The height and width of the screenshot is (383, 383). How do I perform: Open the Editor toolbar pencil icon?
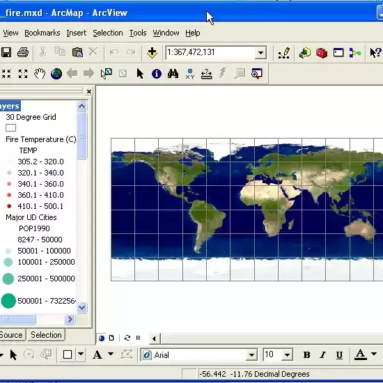(x=284, y=53)
